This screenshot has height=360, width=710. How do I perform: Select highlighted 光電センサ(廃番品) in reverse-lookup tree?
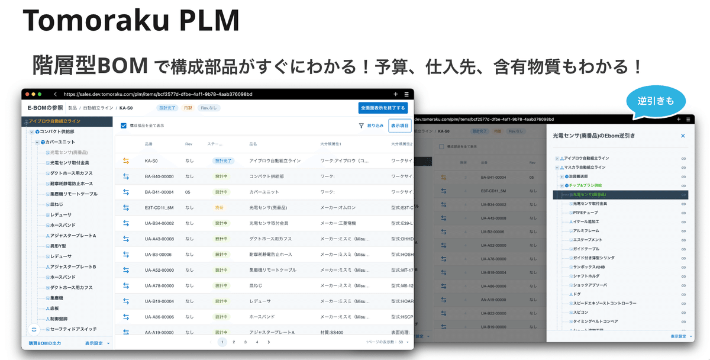(621, 194)
